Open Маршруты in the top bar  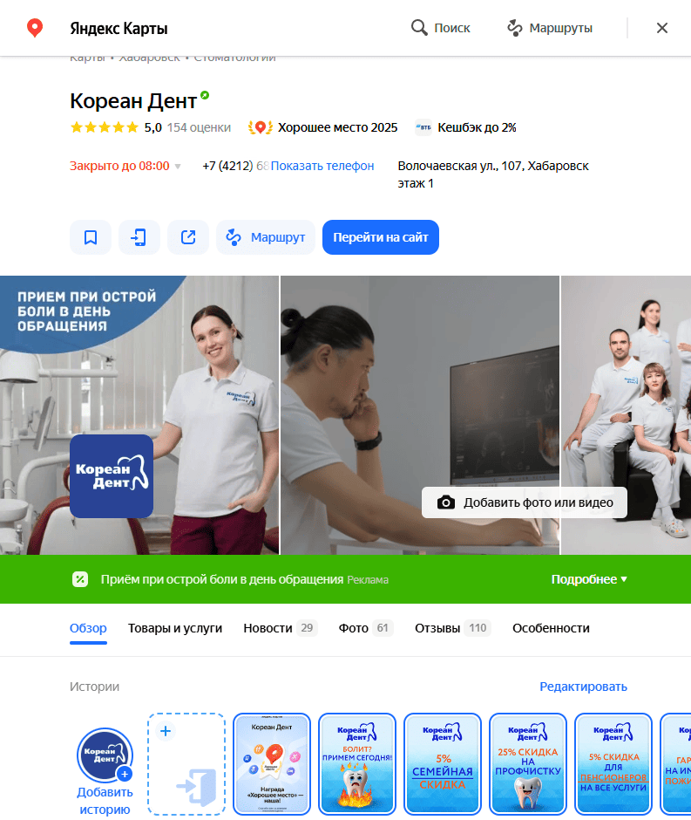(550, 28)
